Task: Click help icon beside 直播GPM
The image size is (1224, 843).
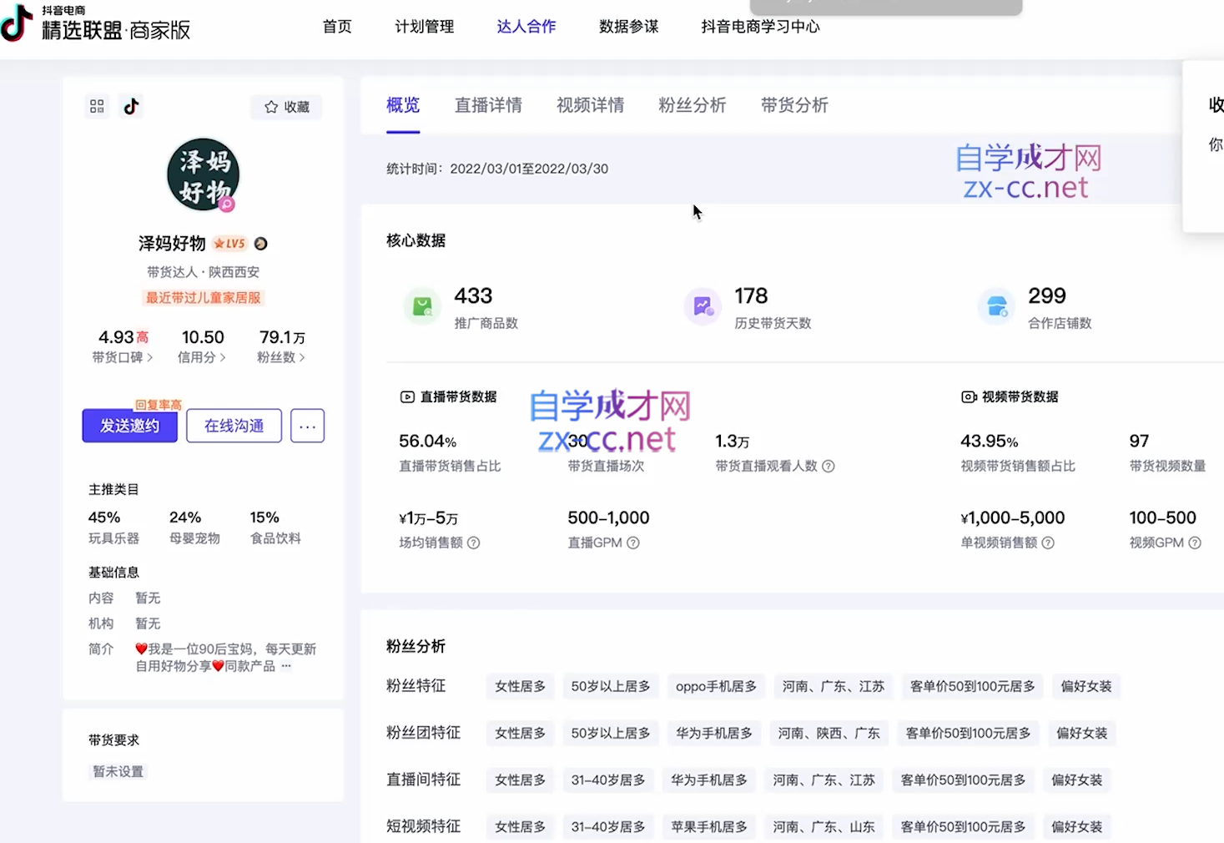Action: click(633, 543)
